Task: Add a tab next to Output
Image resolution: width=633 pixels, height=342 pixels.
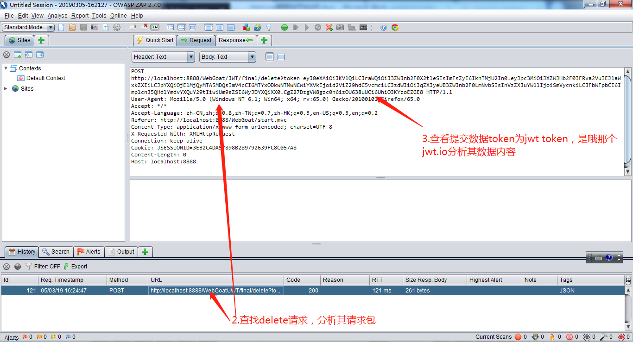Action: tap(145, 252)
